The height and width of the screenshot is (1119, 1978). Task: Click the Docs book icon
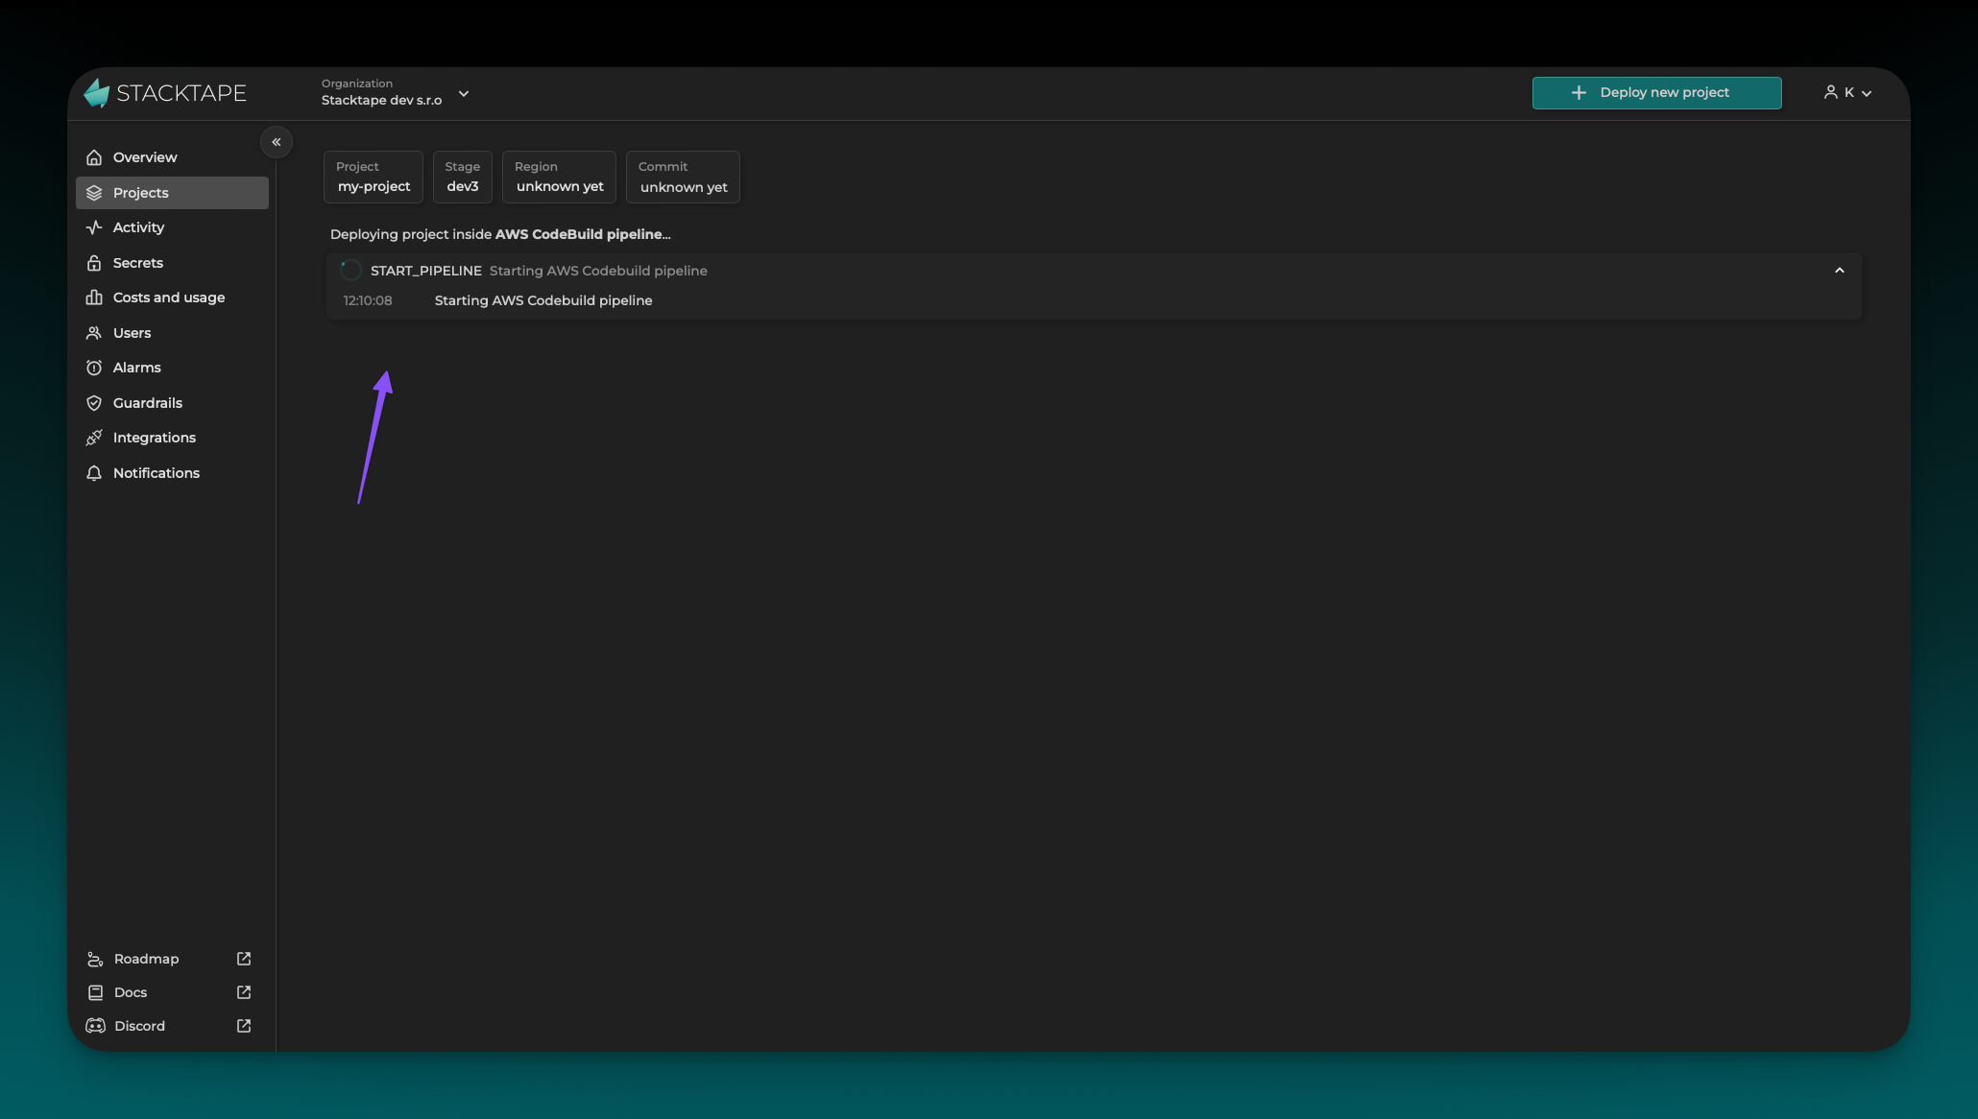(95, 992)
